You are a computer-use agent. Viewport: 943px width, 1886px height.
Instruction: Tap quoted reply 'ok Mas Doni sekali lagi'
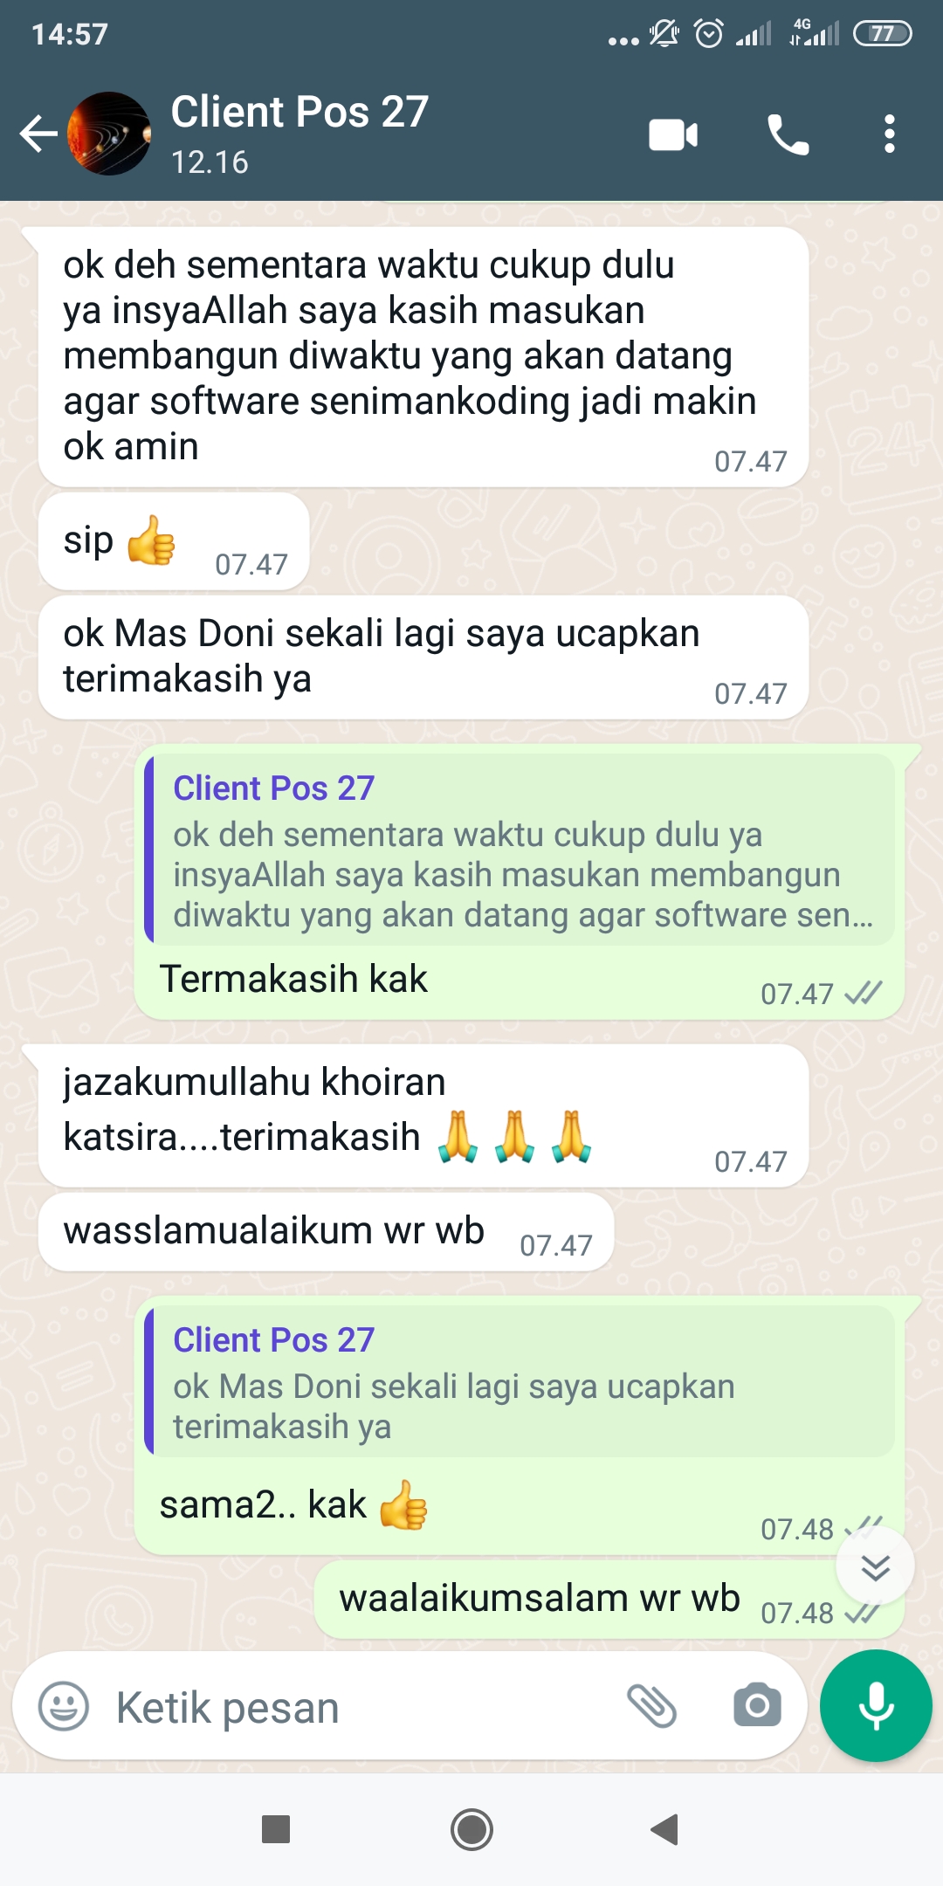[x=520, y=1381]
